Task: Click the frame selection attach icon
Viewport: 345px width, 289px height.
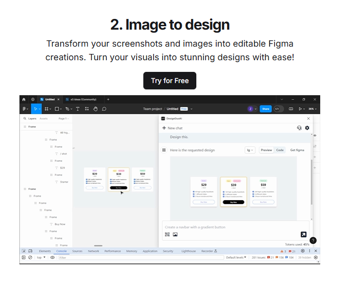Action: coord(167,235)
